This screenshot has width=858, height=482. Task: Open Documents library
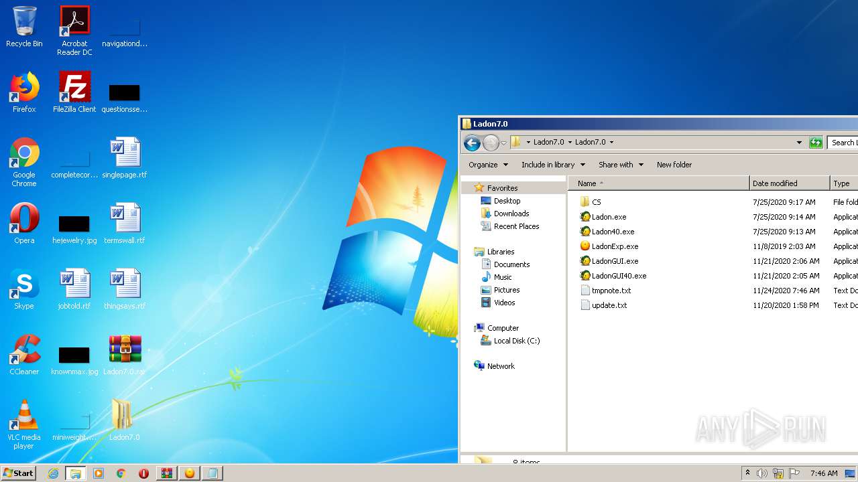pyautogui.click(x=511, y=264)
